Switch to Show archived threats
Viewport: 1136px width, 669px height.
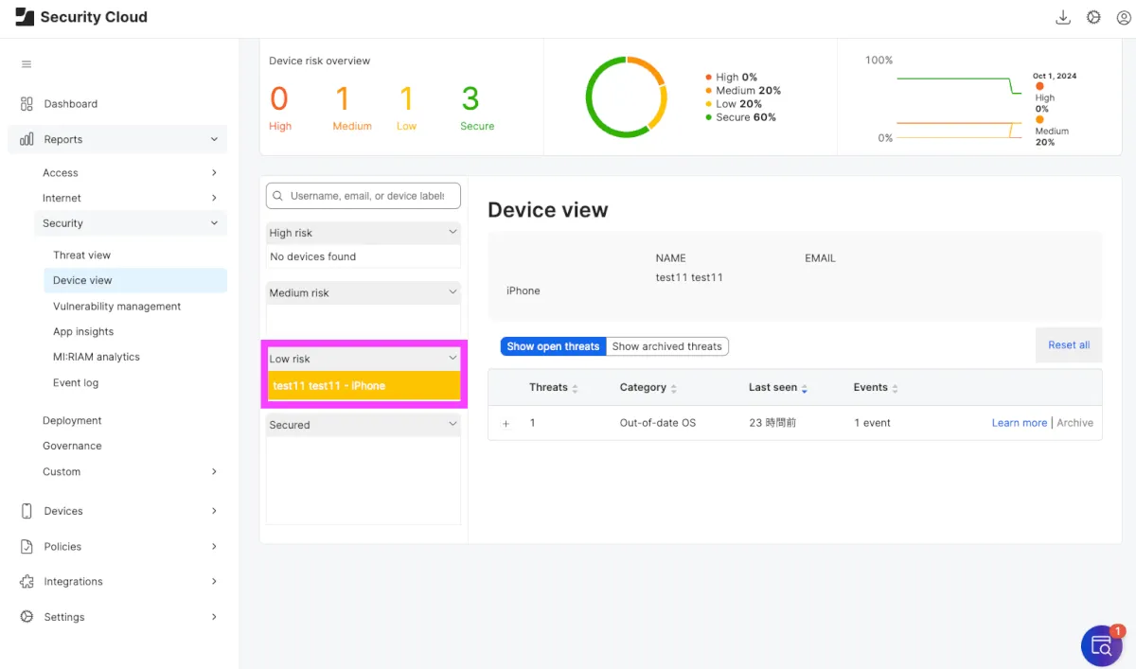(x=666, y=346)
